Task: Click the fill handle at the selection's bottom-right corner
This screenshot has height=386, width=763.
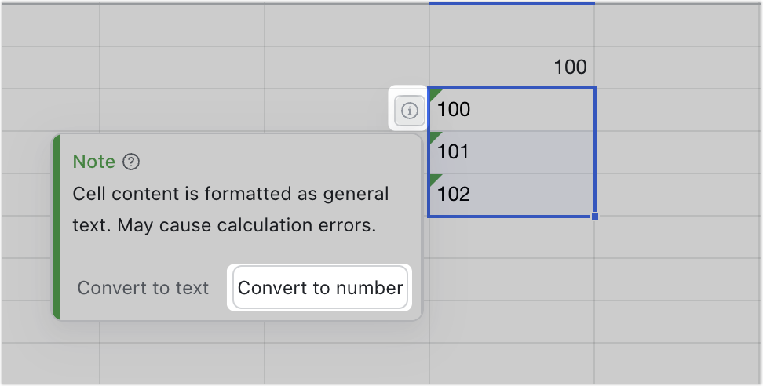Action: 594,216
